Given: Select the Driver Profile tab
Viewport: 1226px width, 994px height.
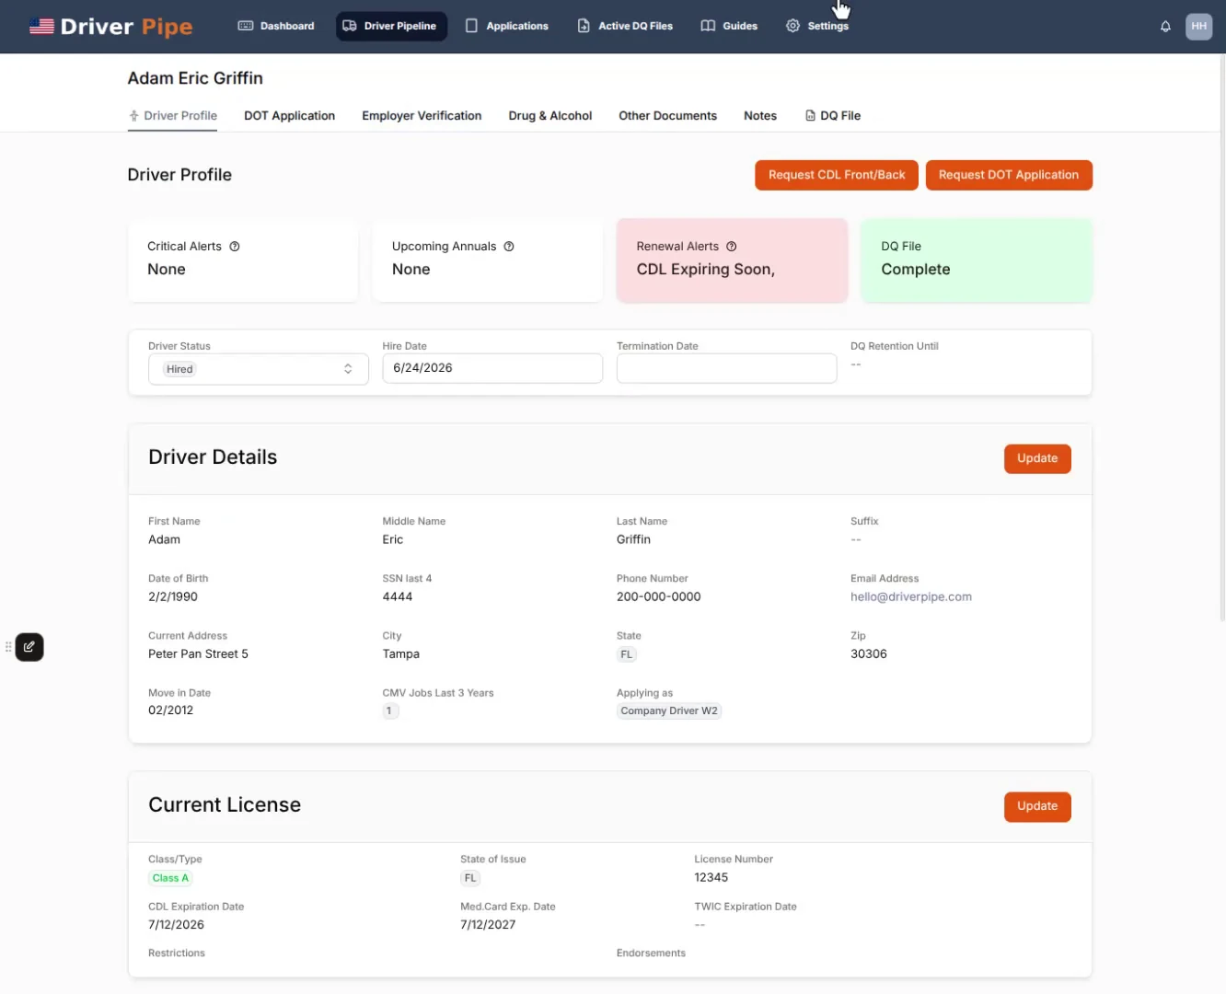Looking at the screenshot, I should coord(173,116).
